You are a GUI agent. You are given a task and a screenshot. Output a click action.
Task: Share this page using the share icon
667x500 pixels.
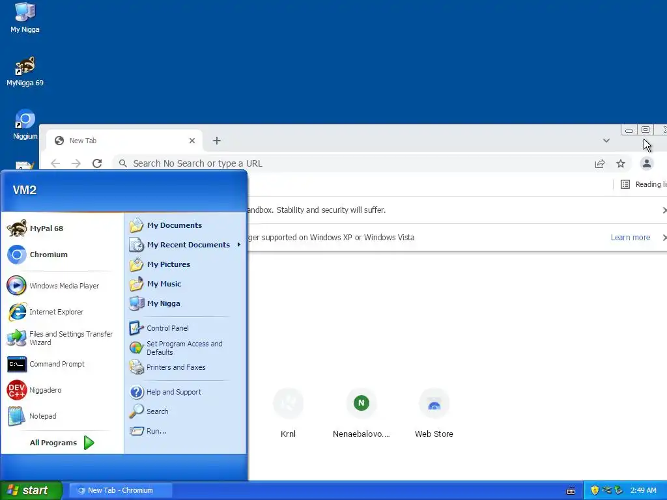[x=600, y=163]
